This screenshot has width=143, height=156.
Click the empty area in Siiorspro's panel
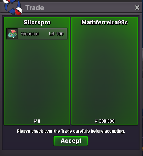pos(37,79)
